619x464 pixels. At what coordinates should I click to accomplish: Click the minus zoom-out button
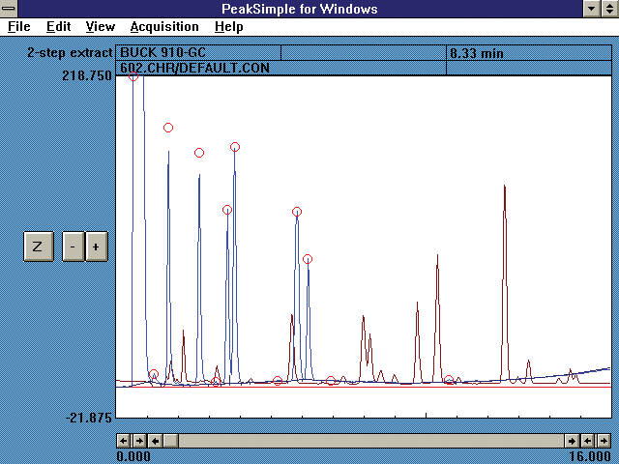tap(73, 246)
